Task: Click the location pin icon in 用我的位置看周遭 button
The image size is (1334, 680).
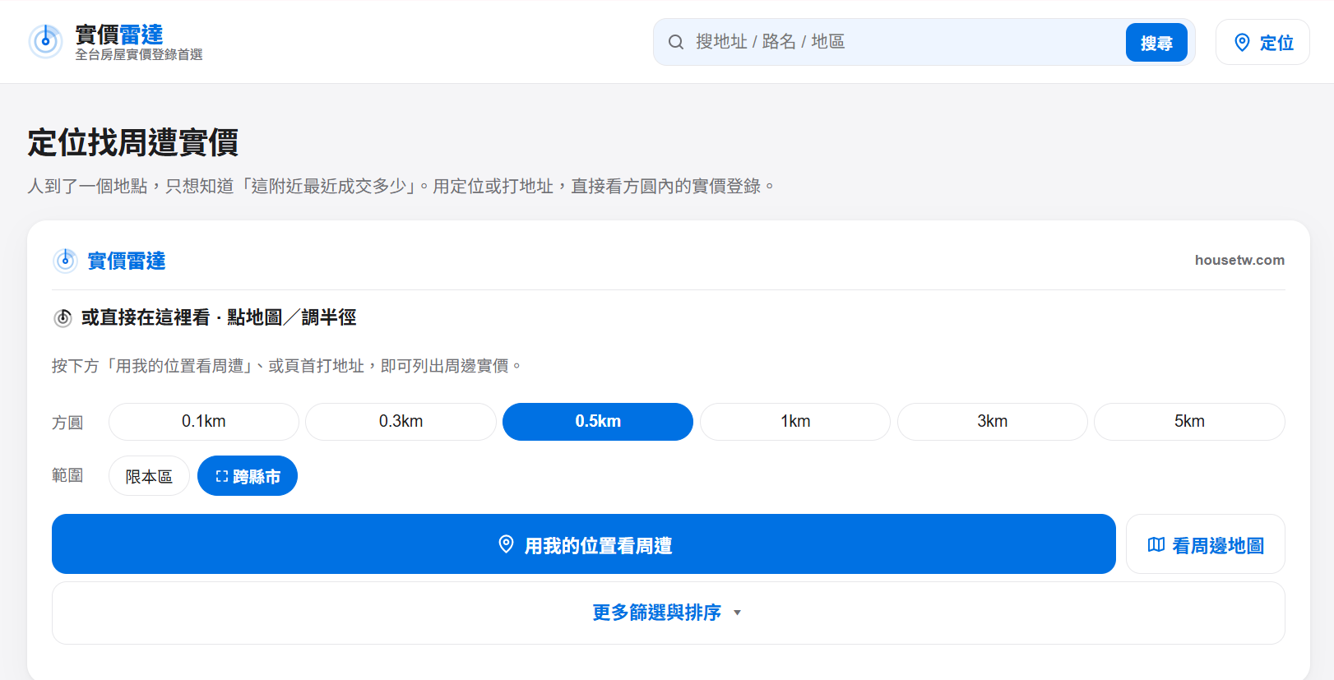Action: pyautogui.click(x=507, y=544)
